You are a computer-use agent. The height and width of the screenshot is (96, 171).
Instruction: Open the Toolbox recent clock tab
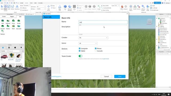(x=15, y=47)
